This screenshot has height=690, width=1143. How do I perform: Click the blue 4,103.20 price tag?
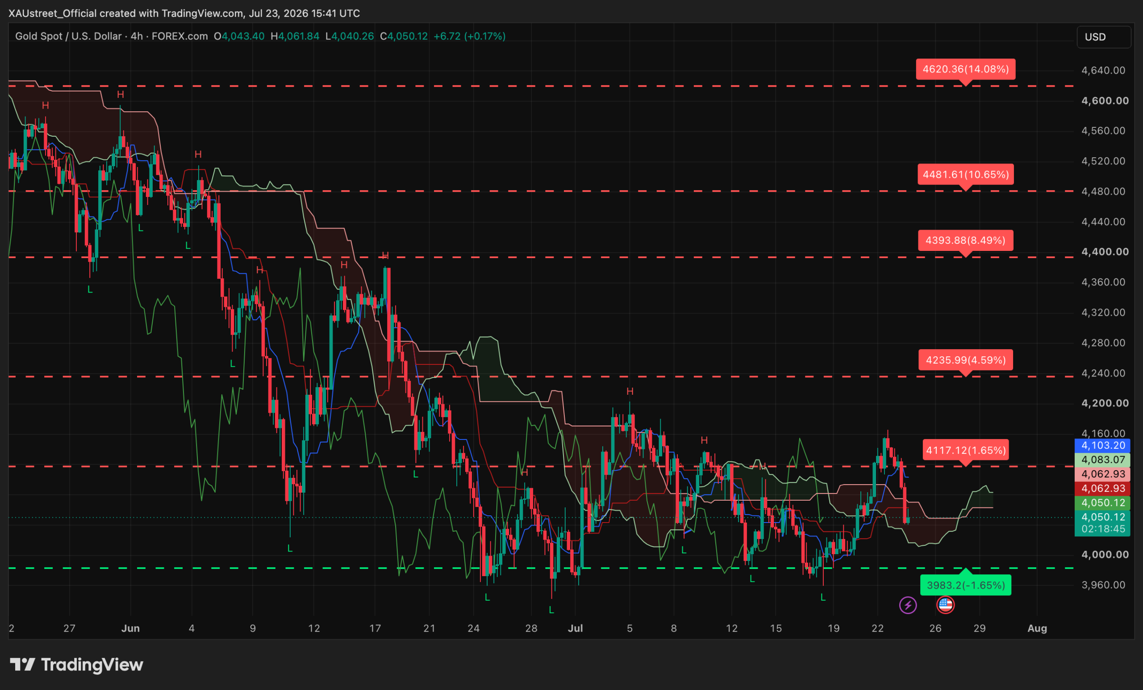1102,445
